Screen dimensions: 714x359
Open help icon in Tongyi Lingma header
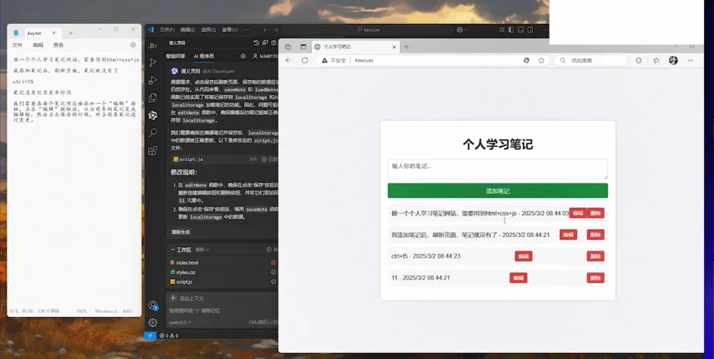tap(274, 43)
